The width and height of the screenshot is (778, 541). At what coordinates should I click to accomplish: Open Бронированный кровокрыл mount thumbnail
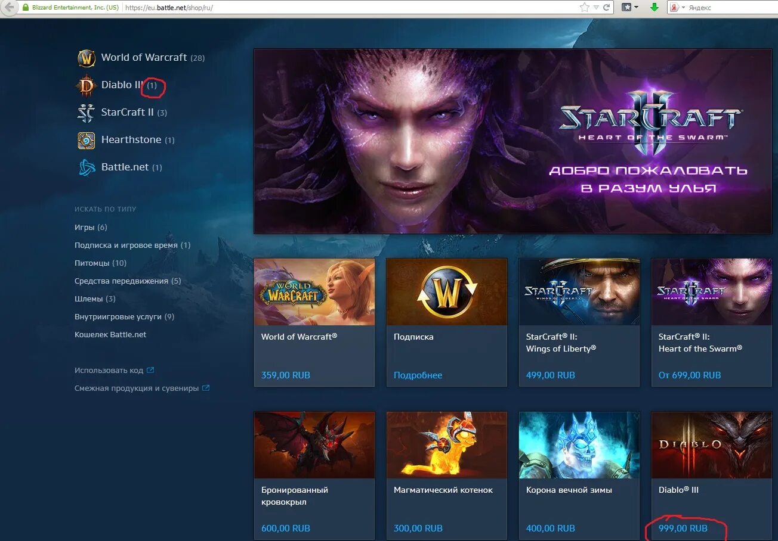pyautogui.click(x=314, y=445)
